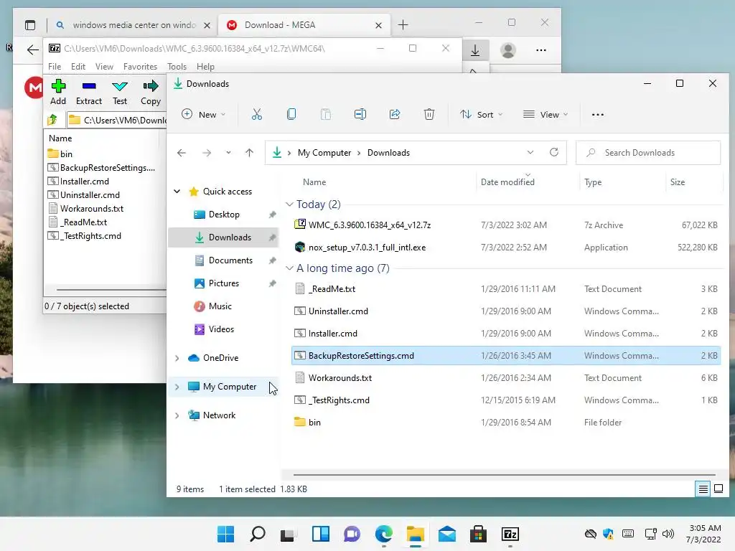Click Delete trash icon in Explorer toolbar
This screenshot has height=551, width=735.
pos(429,114)
